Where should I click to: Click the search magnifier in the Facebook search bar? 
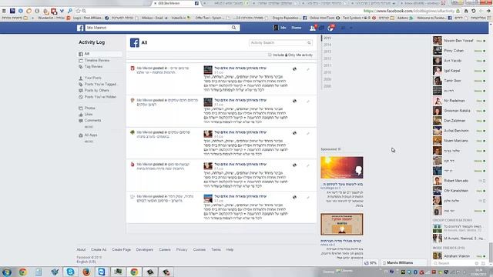[x=233, y=28]
